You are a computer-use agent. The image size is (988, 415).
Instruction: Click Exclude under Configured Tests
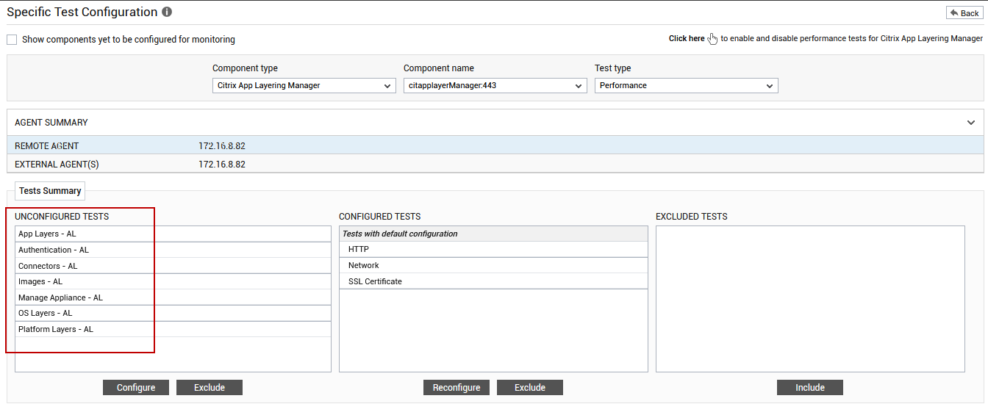(530, 388)
